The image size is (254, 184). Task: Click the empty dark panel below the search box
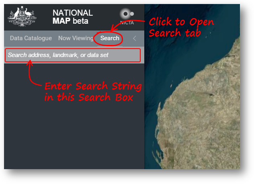74,130
